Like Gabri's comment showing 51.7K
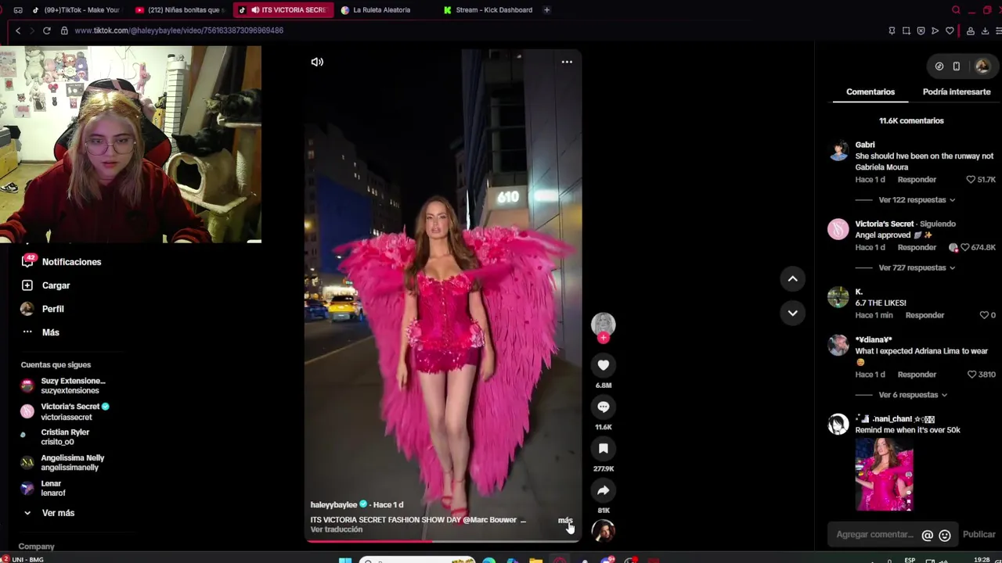 point(971,179)
